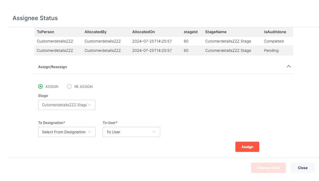Click the IsAuditdone column header
Viewport: 319px width, 181px height.
pos(275,32)
